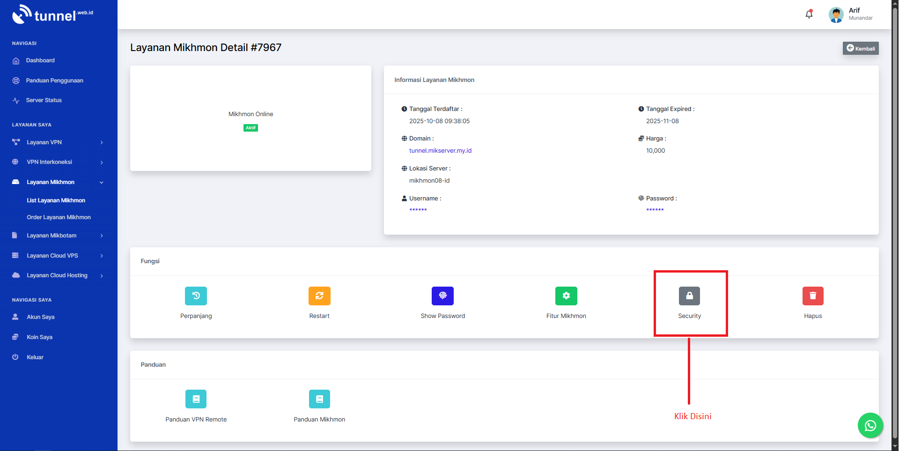Expand Layanan Cloud Hosting submenu

tap(57, 275)
